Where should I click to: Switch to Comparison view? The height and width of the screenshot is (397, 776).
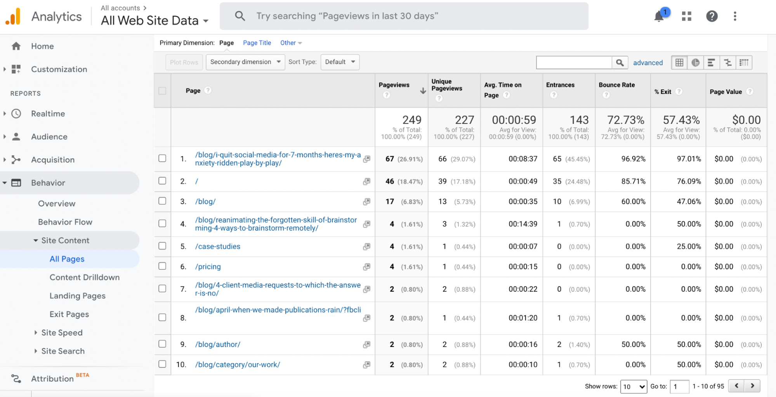click(x=727, y=62)
